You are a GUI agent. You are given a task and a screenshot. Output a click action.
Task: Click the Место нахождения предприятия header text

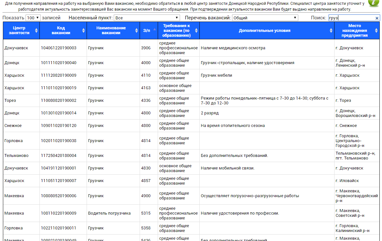355,30
